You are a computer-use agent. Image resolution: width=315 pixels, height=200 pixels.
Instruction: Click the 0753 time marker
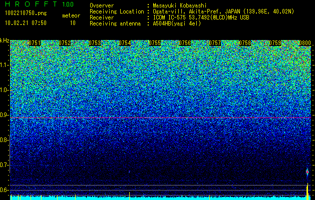point(95,43)
